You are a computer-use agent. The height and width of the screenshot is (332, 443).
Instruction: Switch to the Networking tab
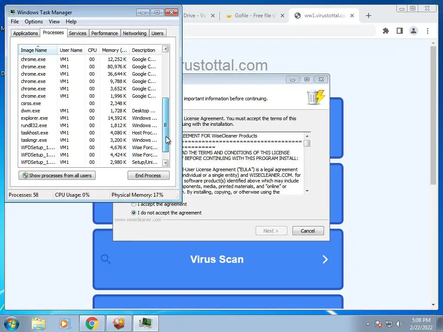[135, 33]
